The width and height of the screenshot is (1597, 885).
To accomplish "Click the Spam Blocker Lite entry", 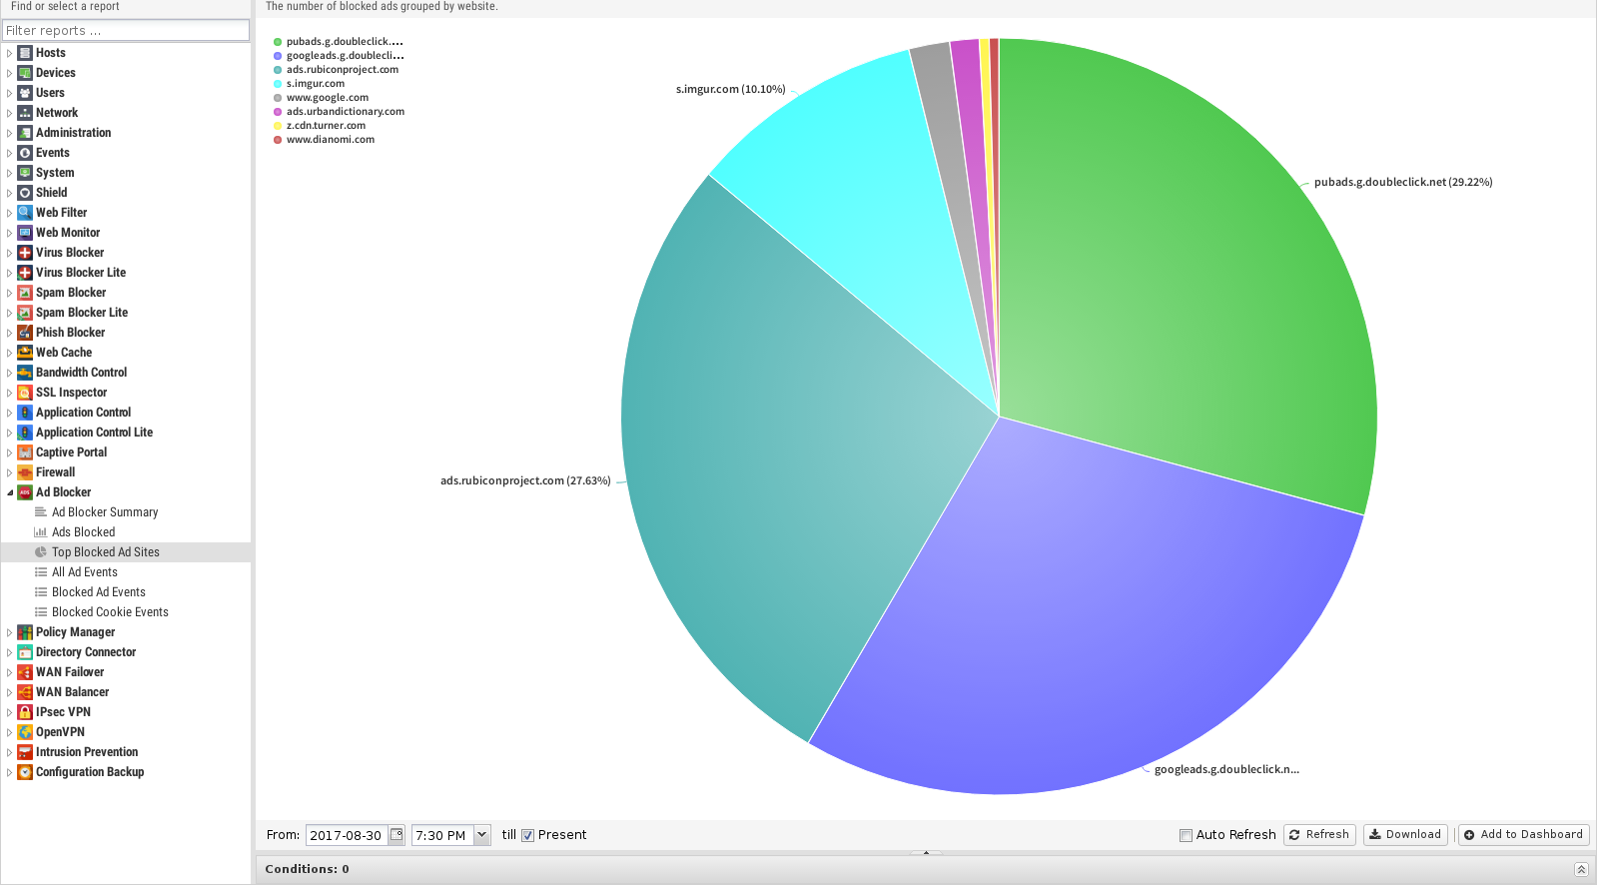I will click(82, 313).
